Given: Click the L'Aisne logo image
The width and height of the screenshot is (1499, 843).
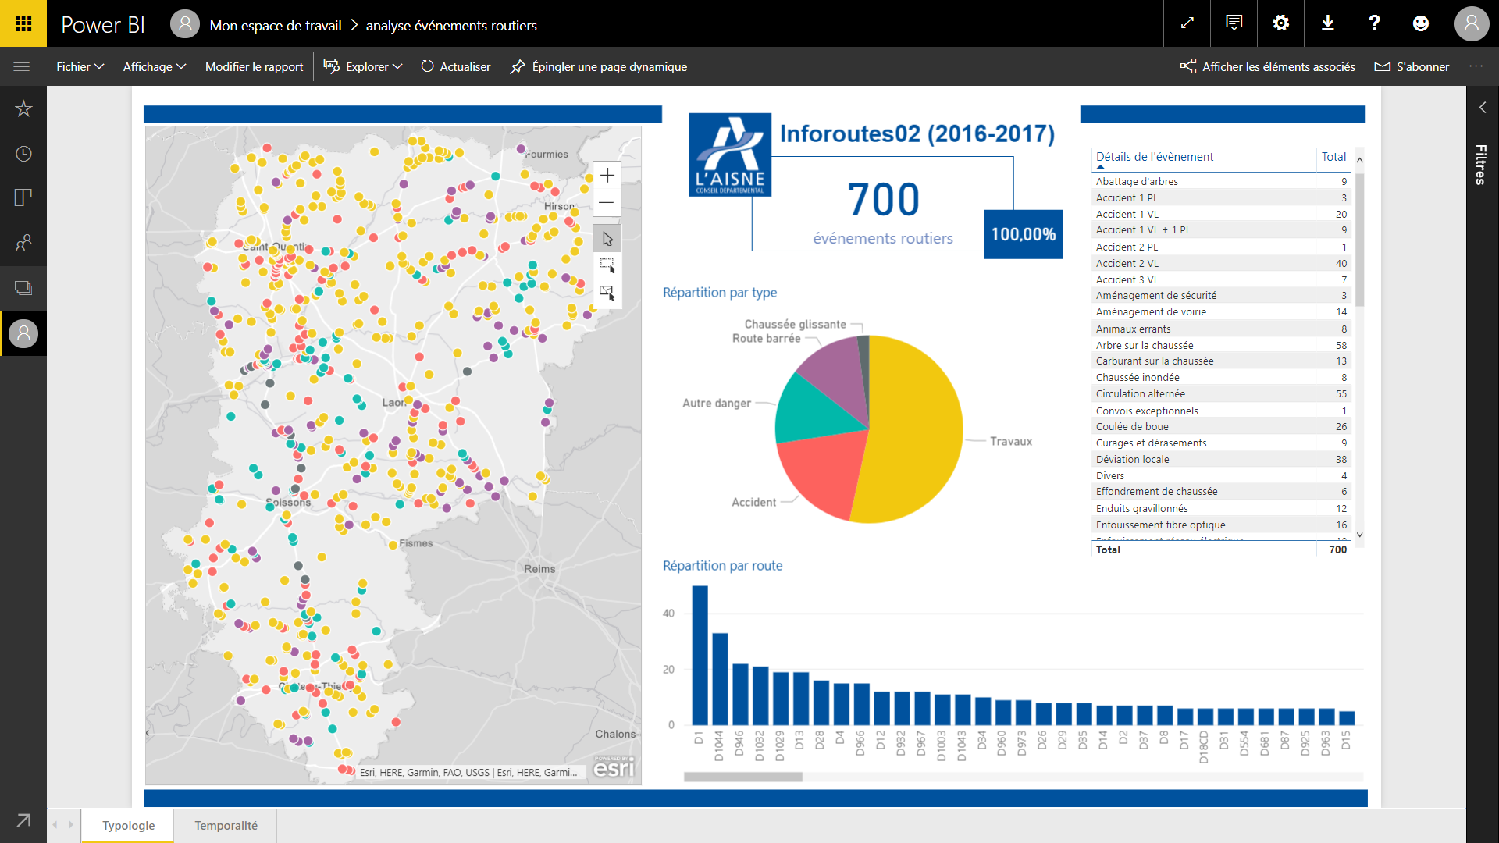Looking at the screenshot, I should point(730,155).
